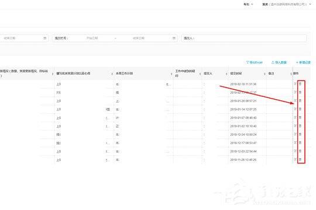The width and height of the screenshot is (316, 210).
Task: Sort by the 提交时间 column arrows
Action: pos(265,74)
